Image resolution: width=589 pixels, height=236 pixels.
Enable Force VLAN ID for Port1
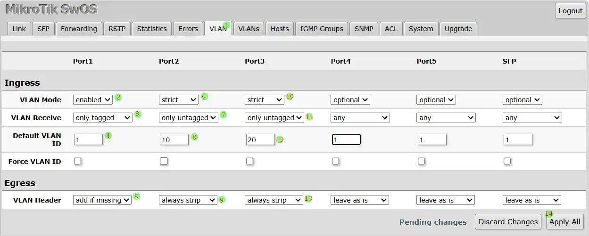click(x=78, y=161)
